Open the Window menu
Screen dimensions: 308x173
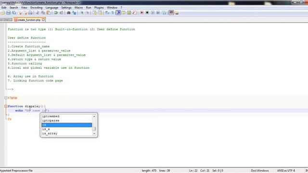click(112, 8)
